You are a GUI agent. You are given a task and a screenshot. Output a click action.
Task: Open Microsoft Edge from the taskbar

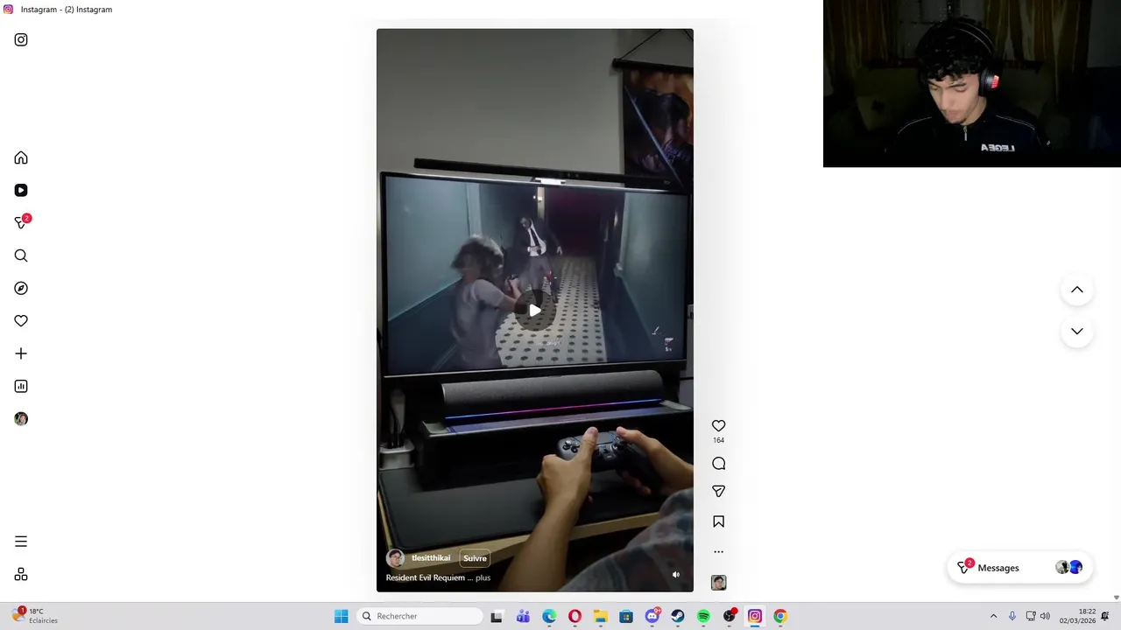point(549,616)
